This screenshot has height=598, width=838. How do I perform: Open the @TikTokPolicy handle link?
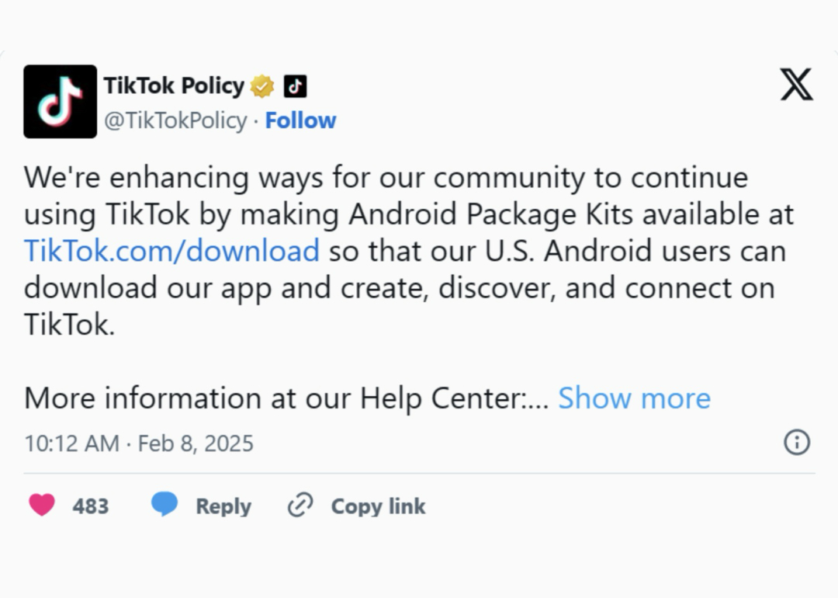[175, 120]
